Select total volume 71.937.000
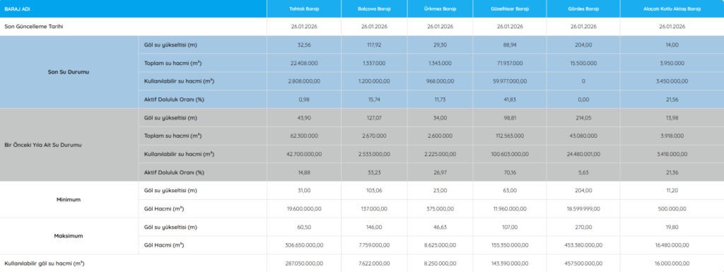The height and width of the screenshot is (272, 724). [510, 63]
